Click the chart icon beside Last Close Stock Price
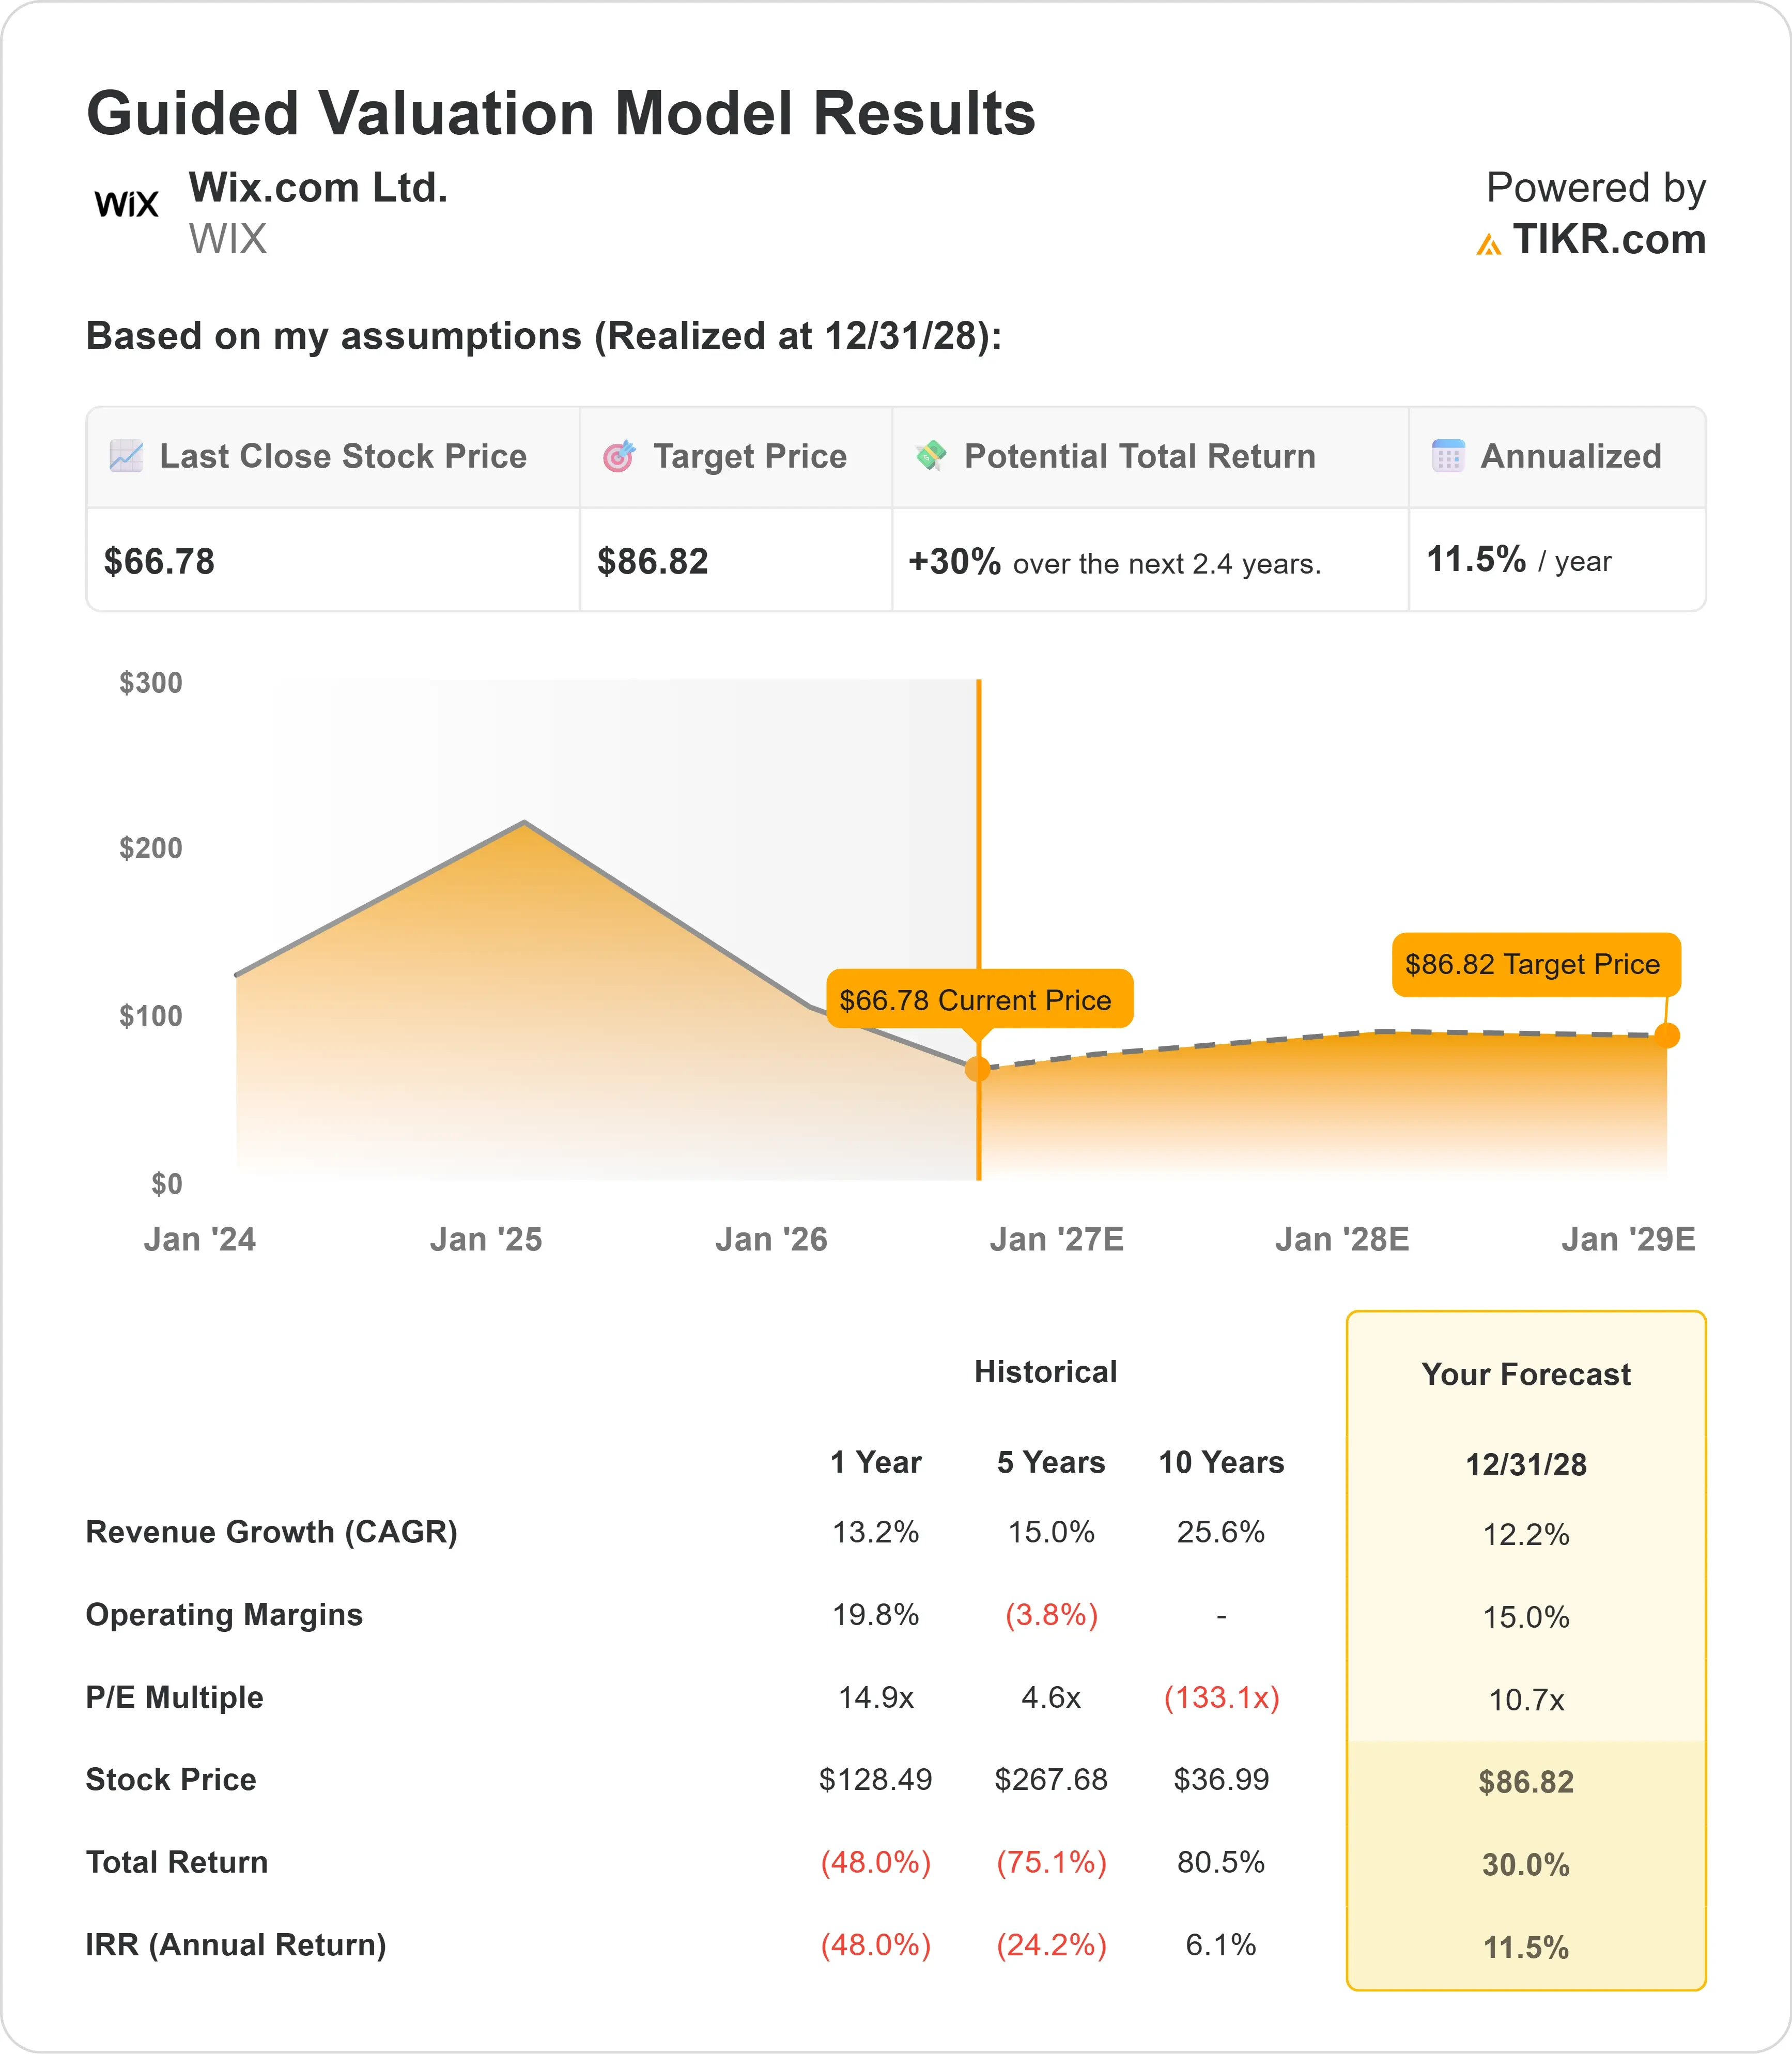The height and width of the screenshot is (2054, 1792). pos(126,456)
